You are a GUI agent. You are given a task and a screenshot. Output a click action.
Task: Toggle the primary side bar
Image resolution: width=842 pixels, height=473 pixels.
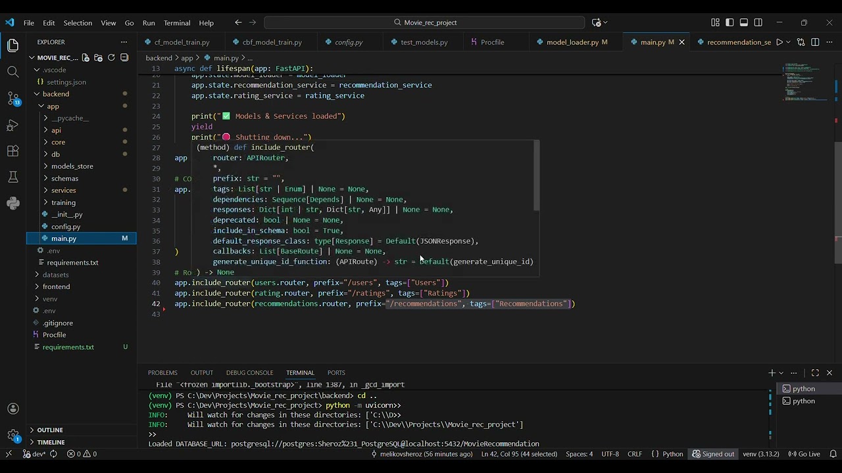pos(730,22)
